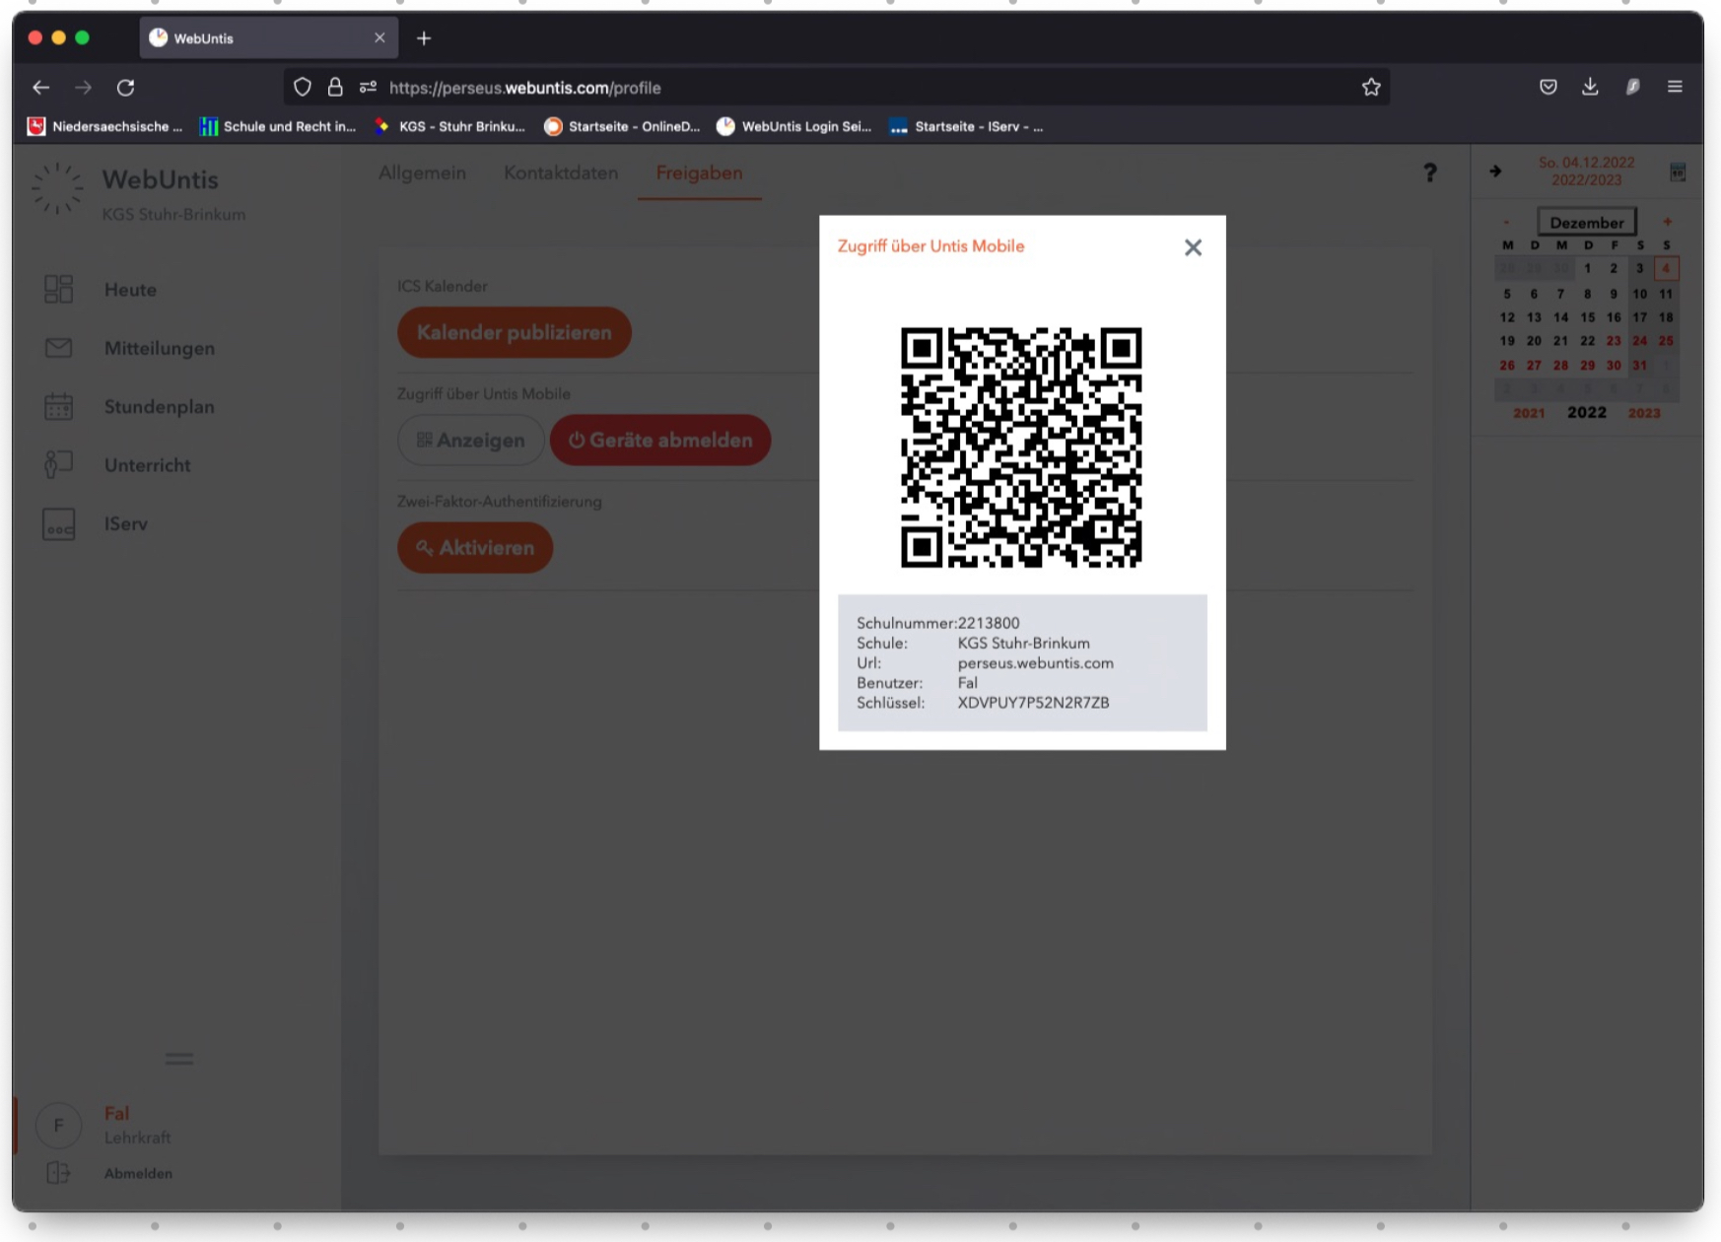Viewport: 1721px width, 1242px height.
Task: Open Startseite - OnlineD bookmark
Action: coord(622,126)
